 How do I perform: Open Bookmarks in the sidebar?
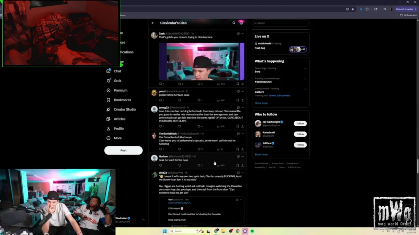pos(118,100)
